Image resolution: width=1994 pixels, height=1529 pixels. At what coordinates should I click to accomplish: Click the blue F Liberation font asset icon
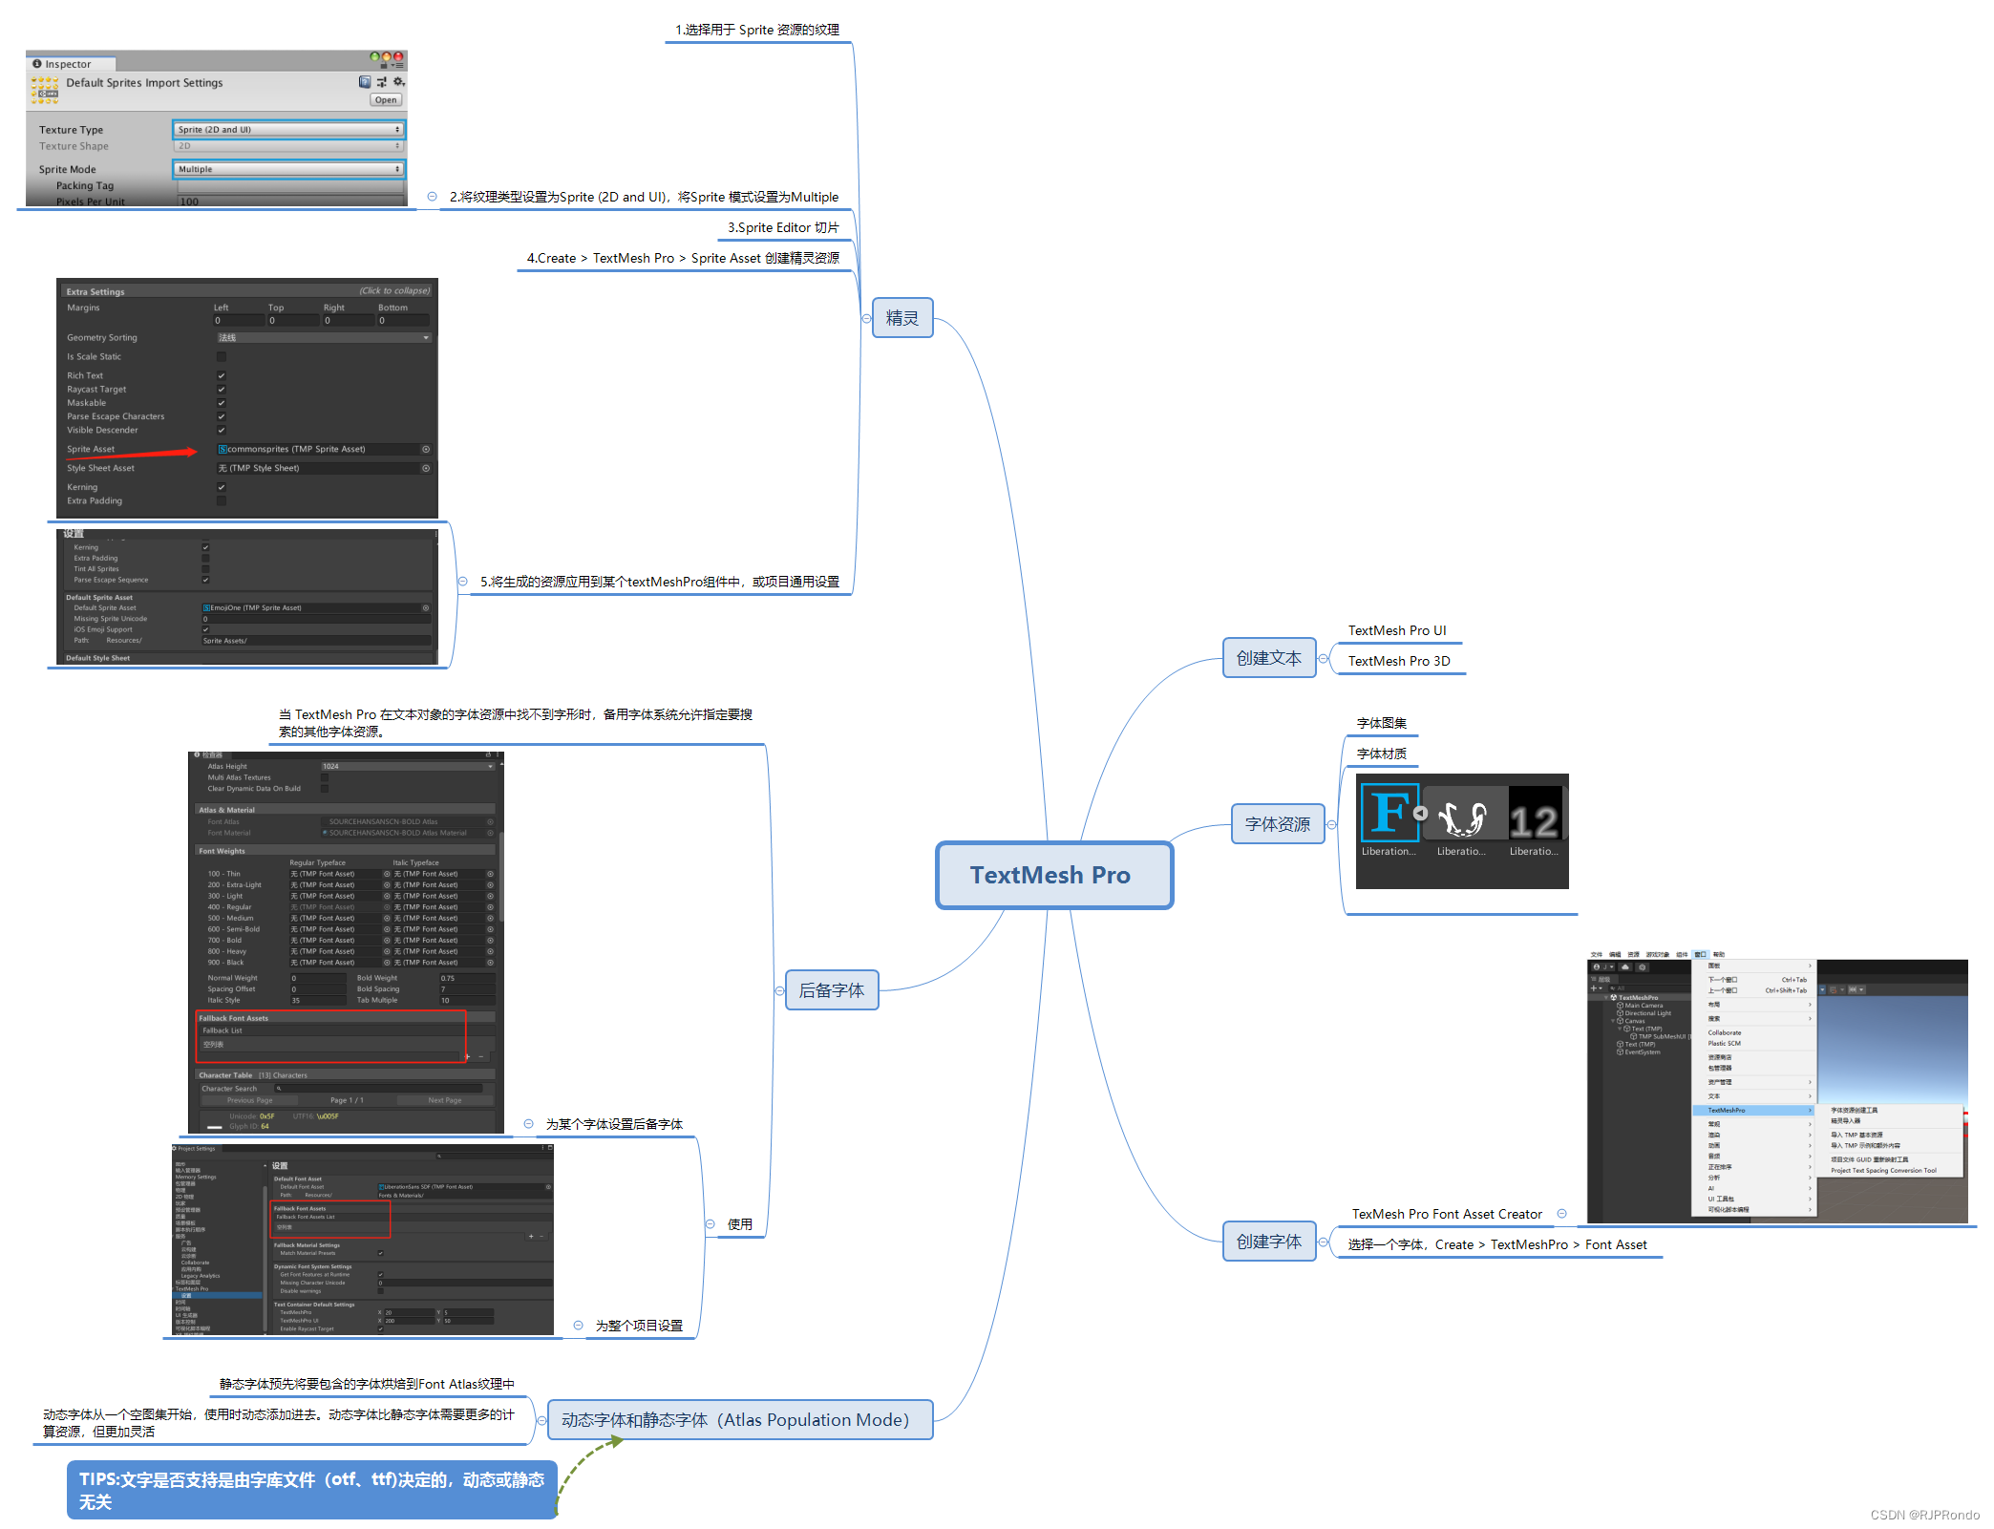point(1389,813)
